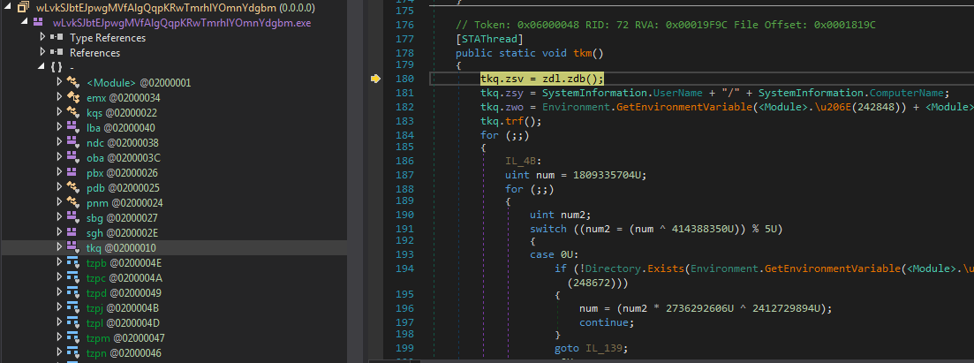
Task: Click the IL_4B label on line 186
Action: tap(520, 161)
